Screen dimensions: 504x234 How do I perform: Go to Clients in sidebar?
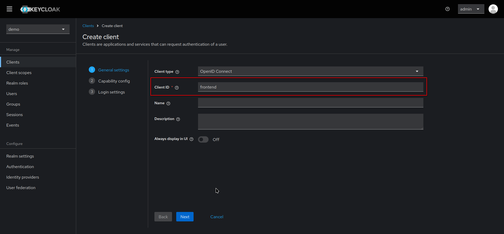[38, 62]
